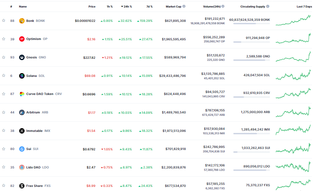Click Optimism volume $556,252,289
Screen dimensions: 314x191
214,37
